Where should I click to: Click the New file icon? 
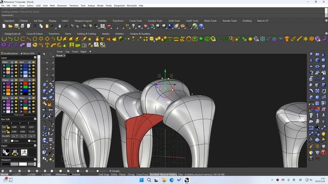[x=4, y=26]
